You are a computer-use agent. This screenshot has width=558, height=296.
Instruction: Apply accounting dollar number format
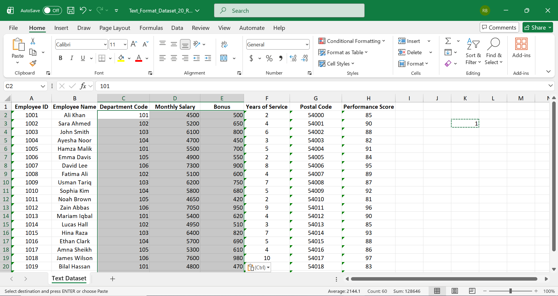pos(251,58)
